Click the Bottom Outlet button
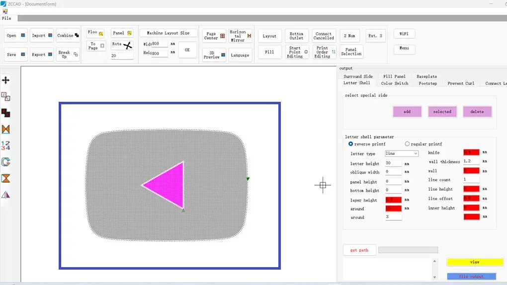The height and width of the screenshot is (285, 507). 297,36
